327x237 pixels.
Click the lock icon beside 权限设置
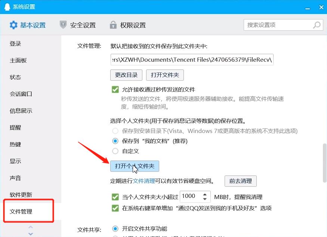(x=113, y=25)
